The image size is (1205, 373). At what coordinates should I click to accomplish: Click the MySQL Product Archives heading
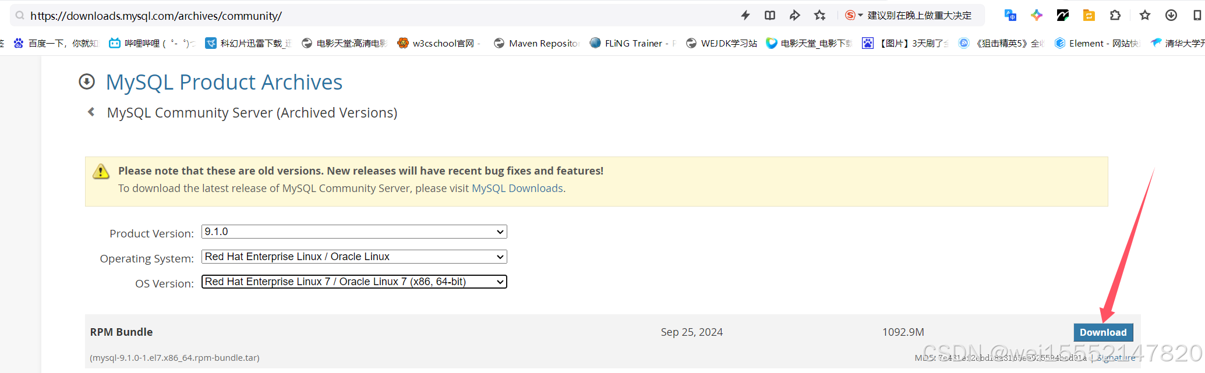(224, 82)
